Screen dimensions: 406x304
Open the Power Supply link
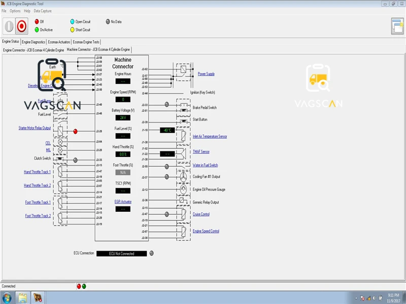point(206,74)
